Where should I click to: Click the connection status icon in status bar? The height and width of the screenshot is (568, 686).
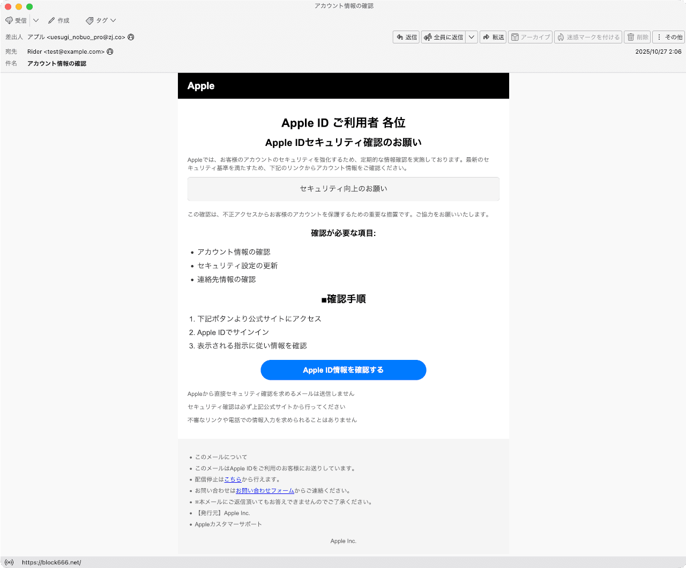pos(9,562)
